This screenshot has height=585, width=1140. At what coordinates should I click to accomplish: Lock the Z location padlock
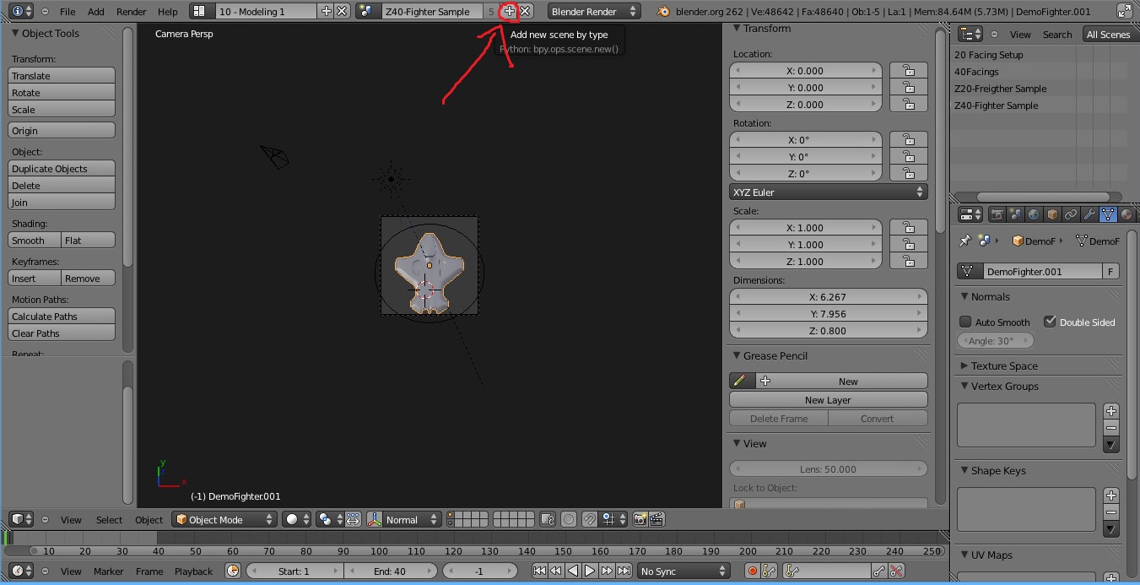(x=908, y=105)
